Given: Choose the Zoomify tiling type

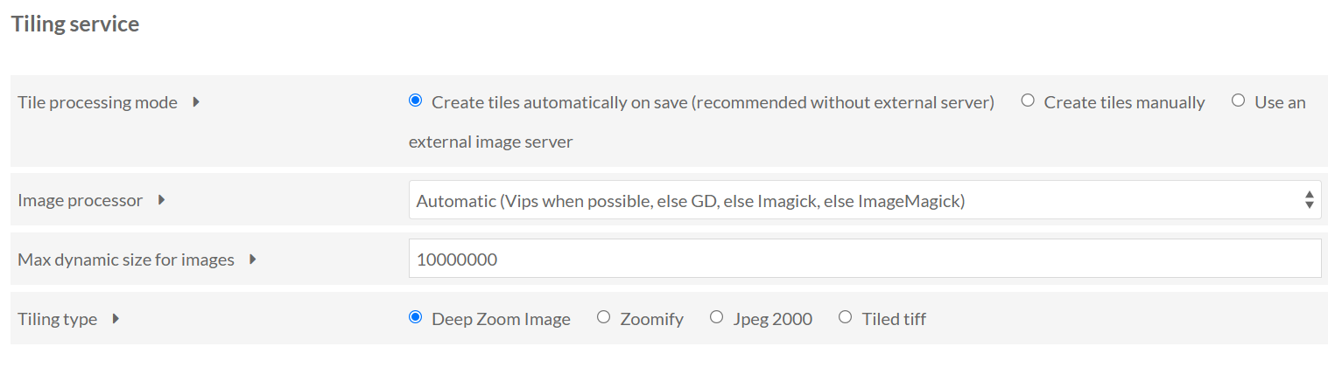Looking at the screenshot, I should coord(603,318).
